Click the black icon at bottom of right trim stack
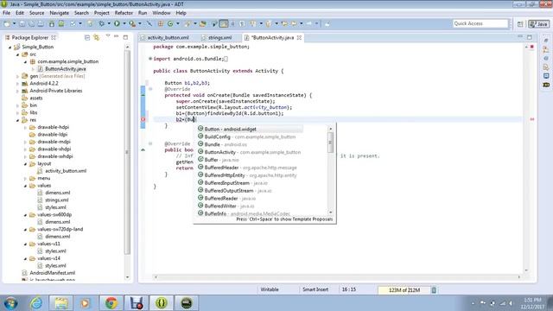 [546, 85]
